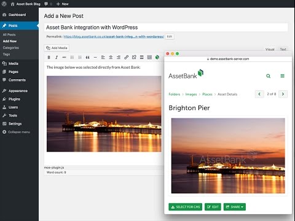
Task: Go to the next asset
Action: point(283,94)
